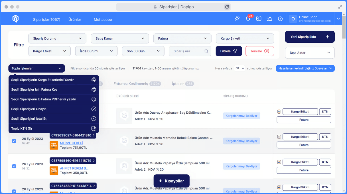Click product image for Mustela Merhaba Bebek

tap(124, 141)
